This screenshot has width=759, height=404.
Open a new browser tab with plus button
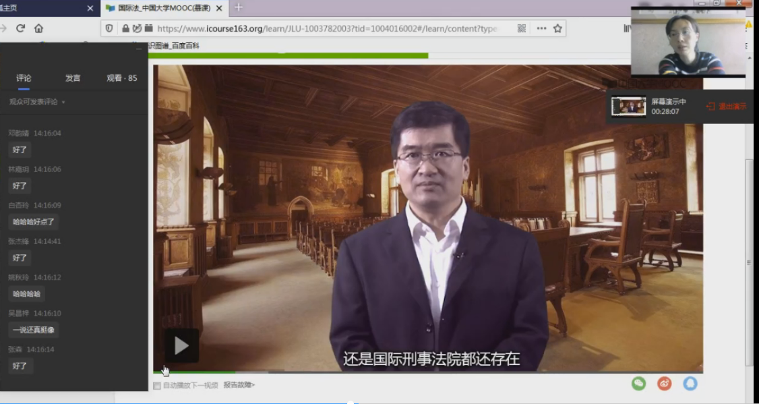click(238, 7)
